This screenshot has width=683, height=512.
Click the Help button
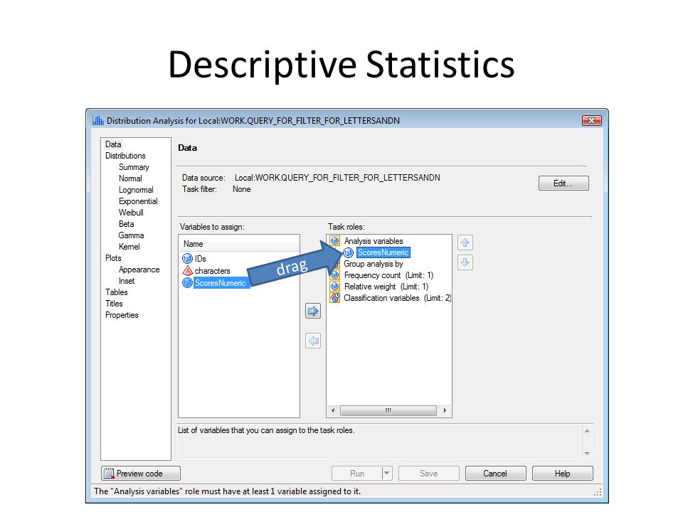pyautogui.click(x=562, y=474)
